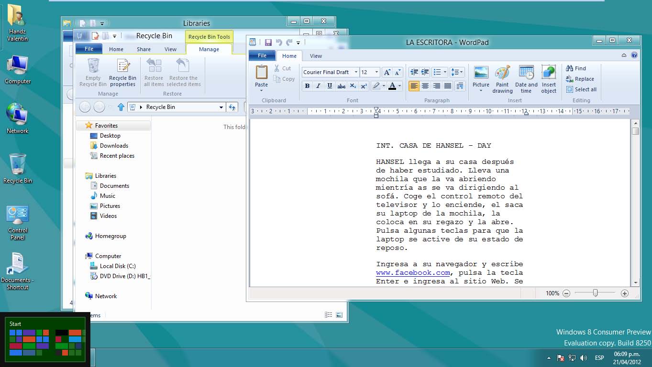Screen dimensions: 652x367
Task: Click Recycle Bin properties in Explorer ribbon
Action: click(123, 73)
